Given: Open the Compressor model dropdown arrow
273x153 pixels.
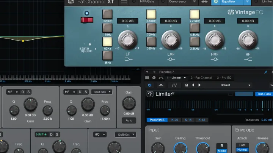Looking at the screenshot, I should tap(194, 2).
